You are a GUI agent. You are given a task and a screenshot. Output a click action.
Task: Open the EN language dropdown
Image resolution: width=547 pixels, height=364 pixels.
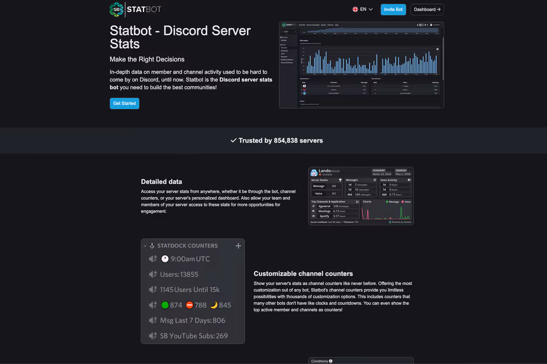click(362, 9)
